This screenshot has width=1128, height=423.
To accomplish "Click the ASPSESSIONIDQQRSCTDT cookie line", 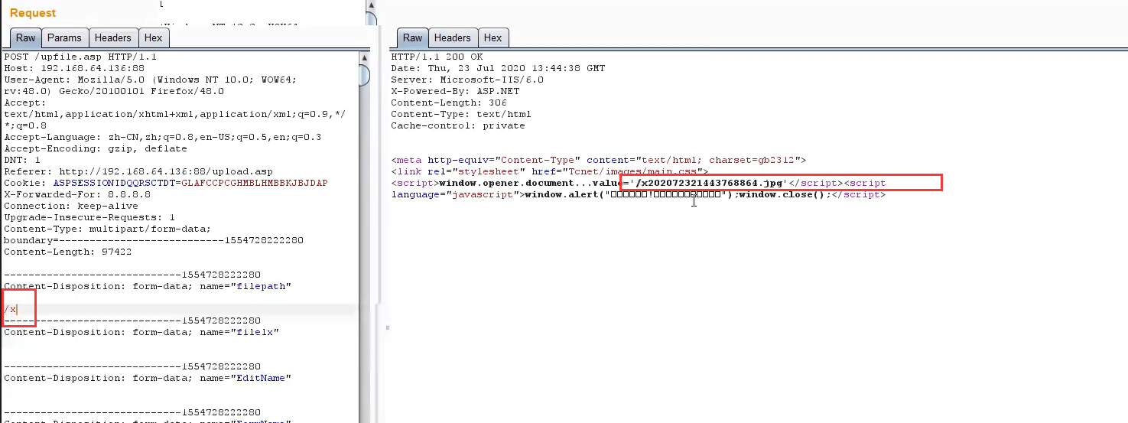I will (x=166, y=184).
